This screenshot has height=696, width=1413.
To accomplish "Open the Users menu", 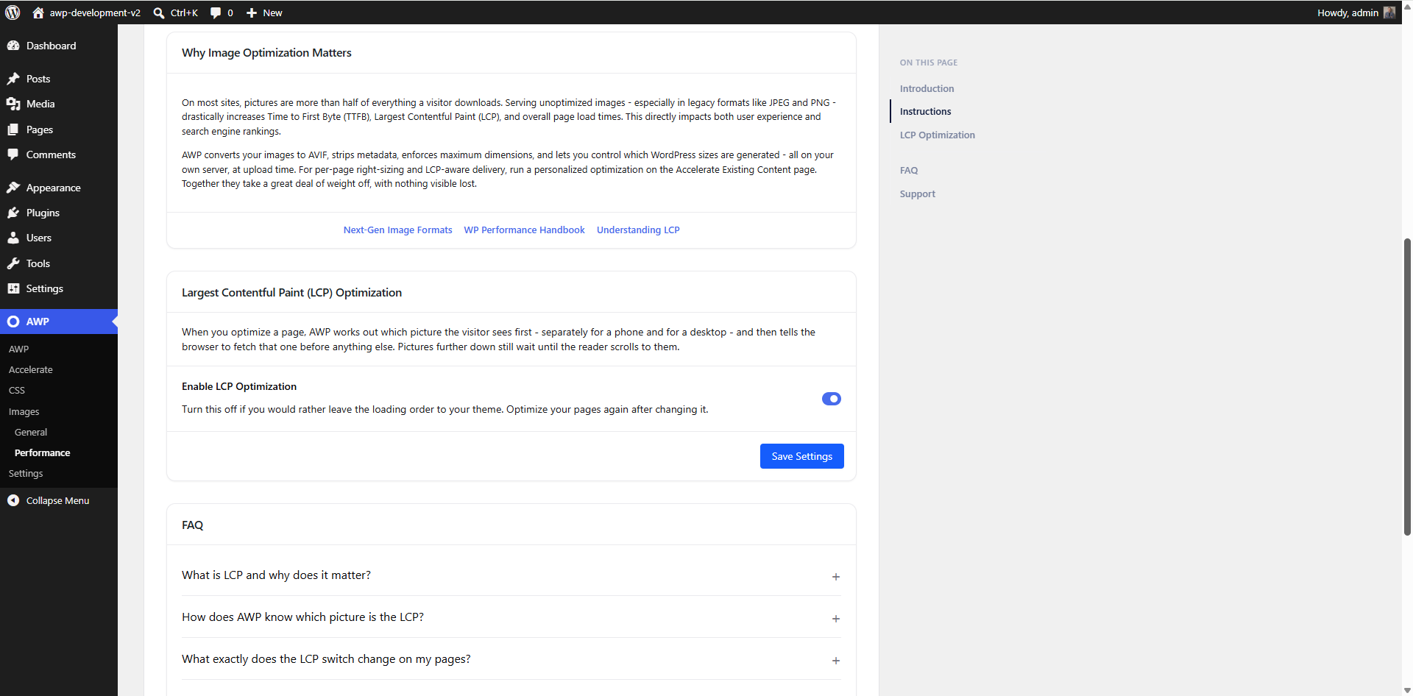I will point(59,238).
